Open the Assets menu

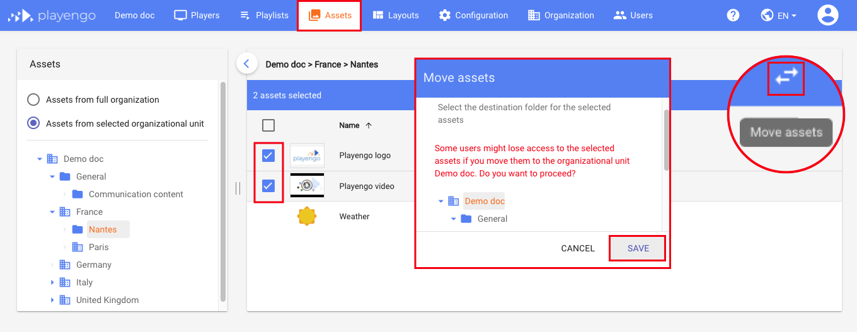click(x=330, y=15)
